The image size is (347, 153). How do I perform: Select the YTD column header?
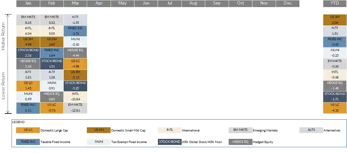[x=335, y=3]
